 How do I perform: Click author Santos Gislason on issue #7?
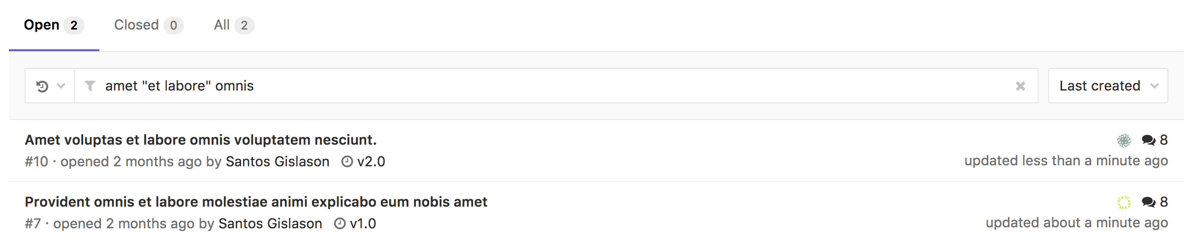click(x=270, y=224)
